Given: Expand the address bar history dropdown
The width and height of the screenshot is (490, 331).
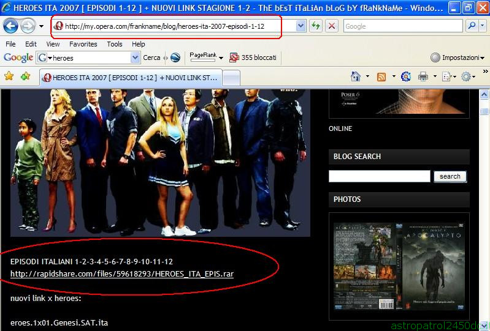Looking at the screenshot, I should click(x=301, y=26).
